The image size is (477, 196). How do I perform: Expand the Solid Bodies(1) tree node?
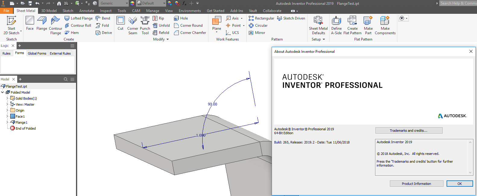click(7, 98)
